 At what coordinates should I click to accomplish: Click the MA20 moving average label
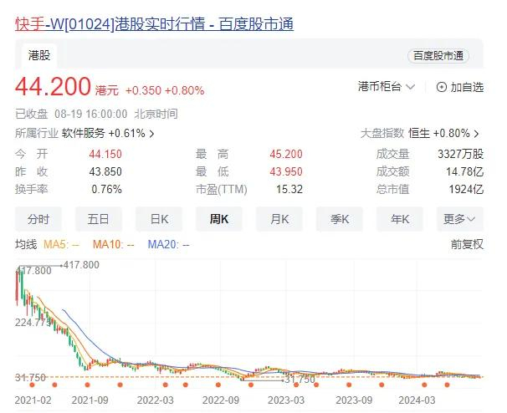tap(168, 245)
